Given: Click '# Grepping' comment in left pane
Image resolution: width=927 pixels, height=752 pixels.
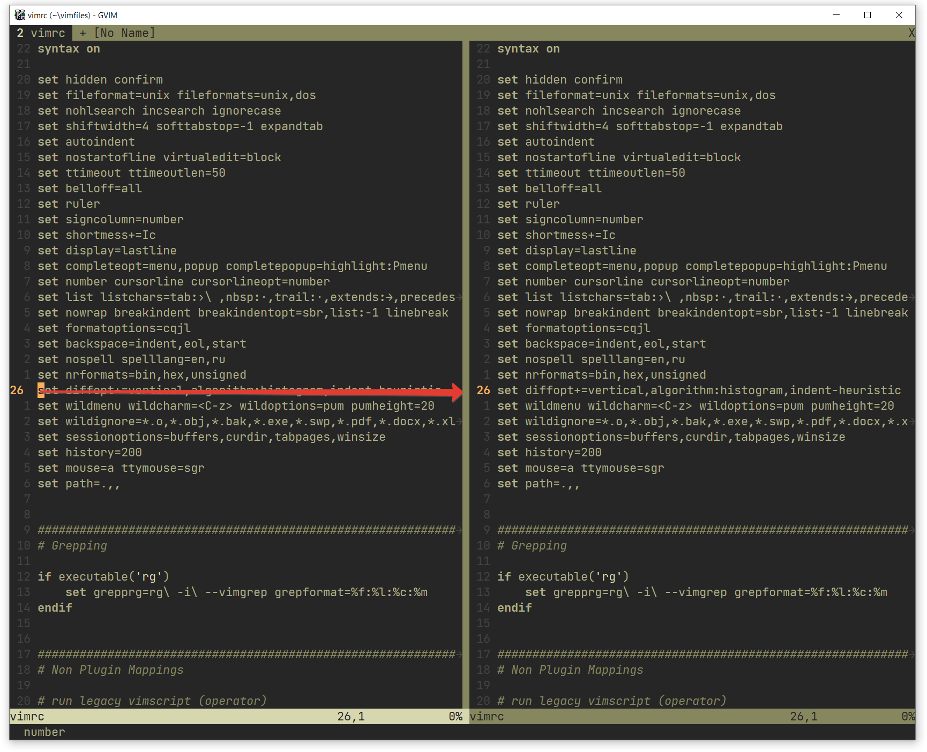Looking at the screenshot, I should (x=72, y=546).
